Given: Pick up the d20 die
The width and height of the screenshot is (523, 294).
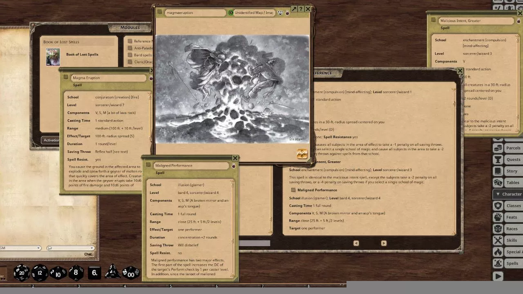Looking at the screenshot, I should click(x=22, y=272).
